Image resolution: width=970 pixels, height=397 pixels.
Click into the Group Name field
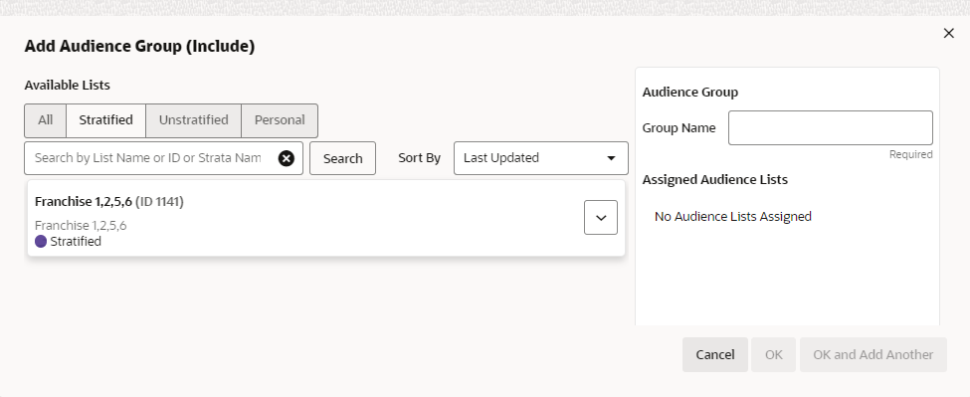pyautogui.click(x=830, y=128)
